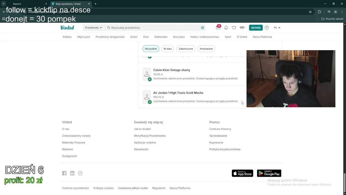
Task: Open the notifications bell
Action: point(226,28)
